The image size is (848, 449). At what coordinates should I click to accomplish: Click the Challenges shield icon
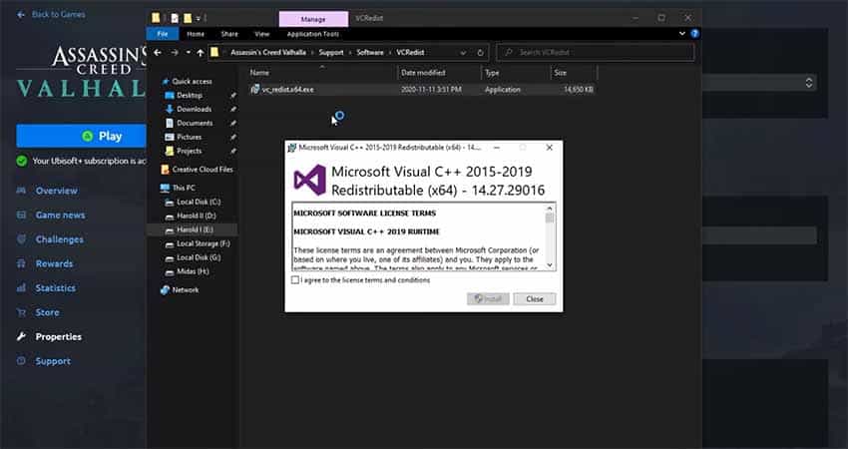[x=21, y=239]
